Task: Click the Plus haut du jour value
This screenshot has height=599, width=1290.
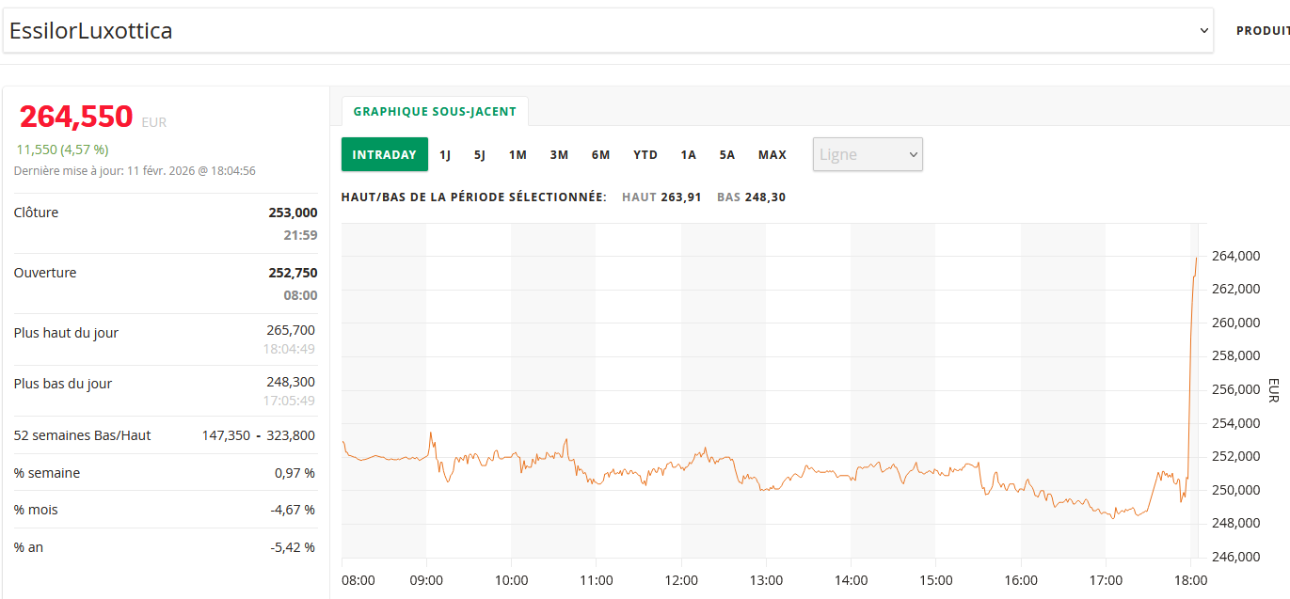Action: click(x=291, y=330)
